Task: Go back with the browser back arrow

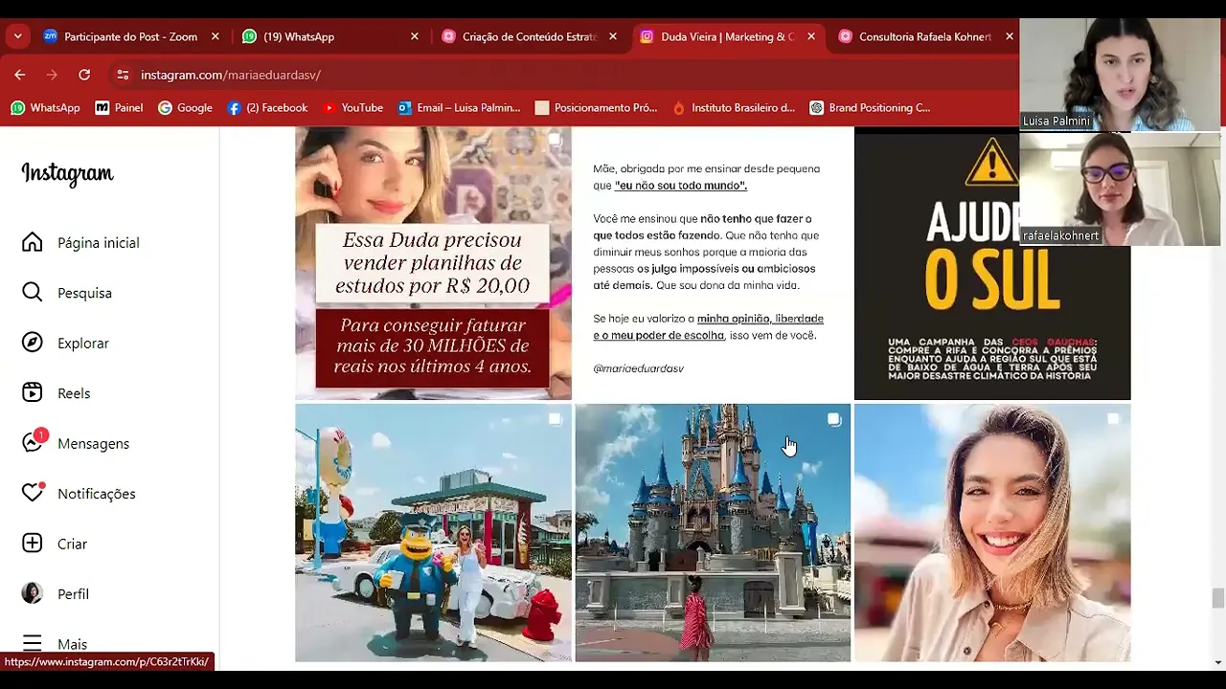Action: pyautogui.click(x=20, y=75)
